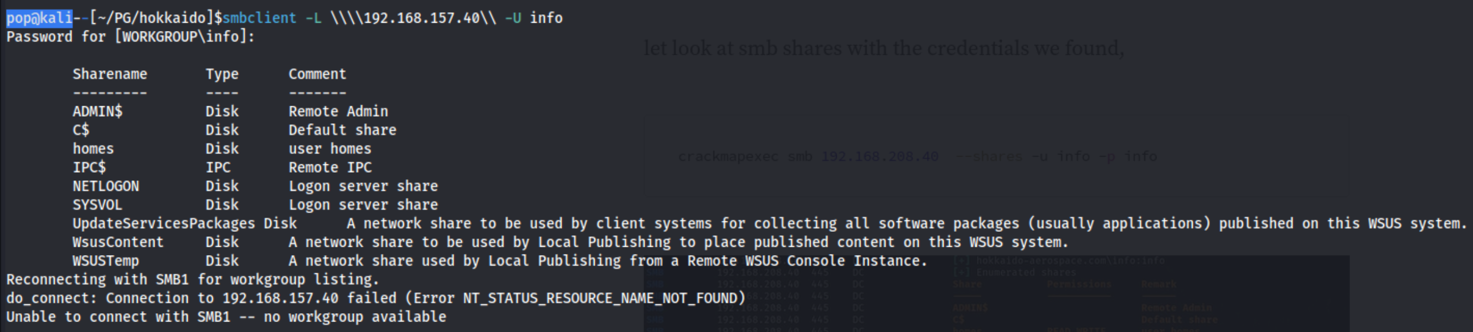Click the IP address 192.168.157.40 in command
Screen dimensions: 1473x332
click(x=421, y=18)
